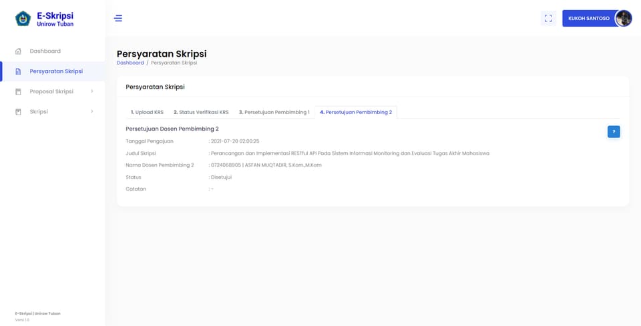This screenshot has height=326, width=641.
Task: Click the Persyaratan Skripsi card title
Action: [x=156, y=87]
